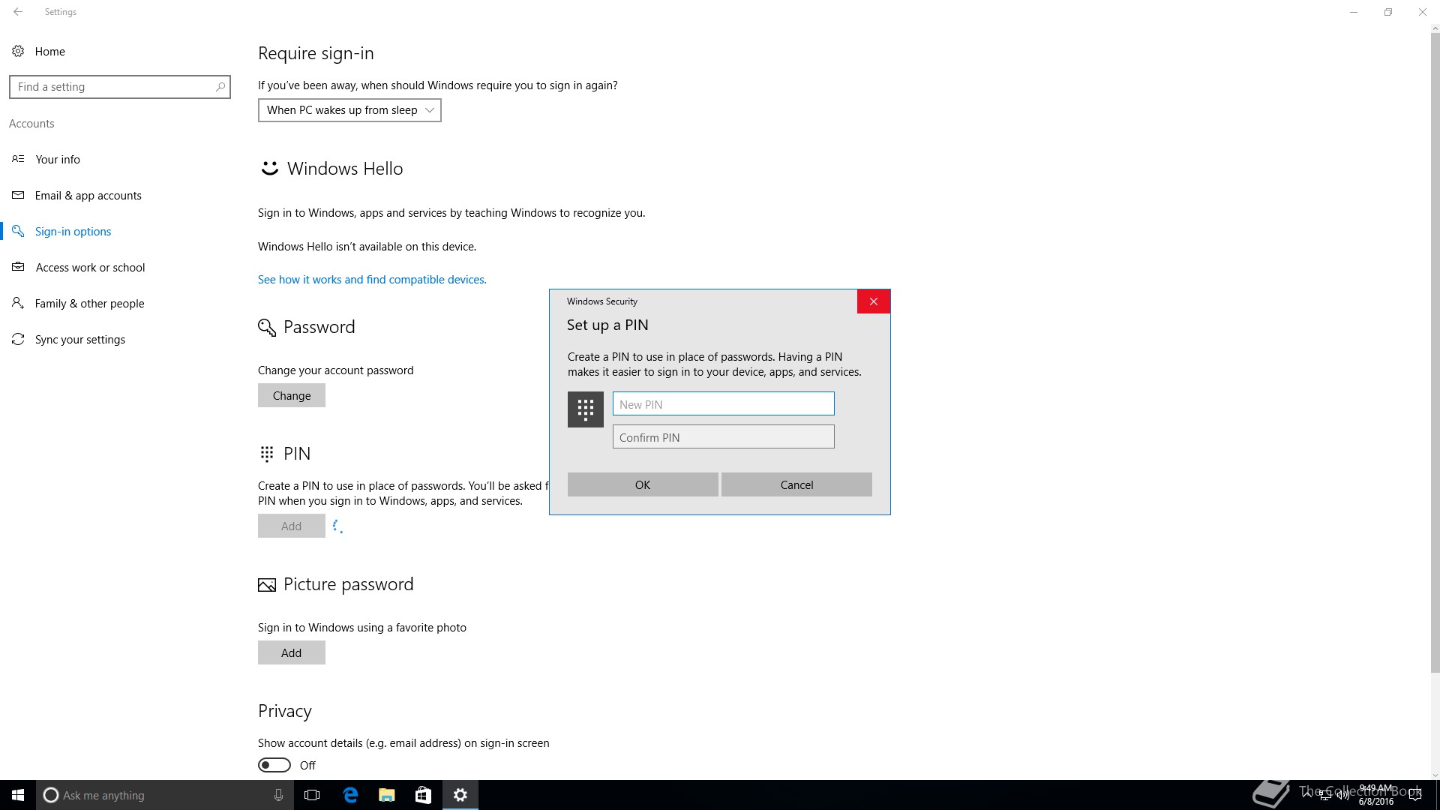The width and height of the screenshot is (1440, 810).
Task: Launch Microsoft Edge from the taskbar
Action: (350, 795)
